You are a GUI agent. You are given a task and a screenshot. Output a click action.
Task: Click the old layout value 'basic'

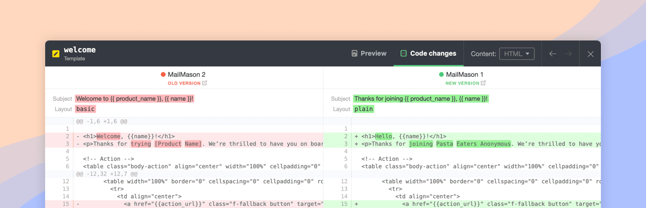(x=86, y=109)
